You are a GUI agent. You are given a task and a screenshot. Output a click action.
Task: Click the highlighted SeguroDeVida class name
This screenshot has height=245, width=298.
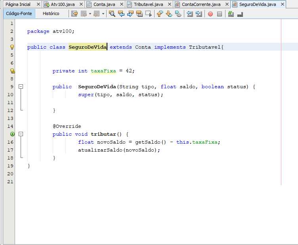tap(88, 47)
